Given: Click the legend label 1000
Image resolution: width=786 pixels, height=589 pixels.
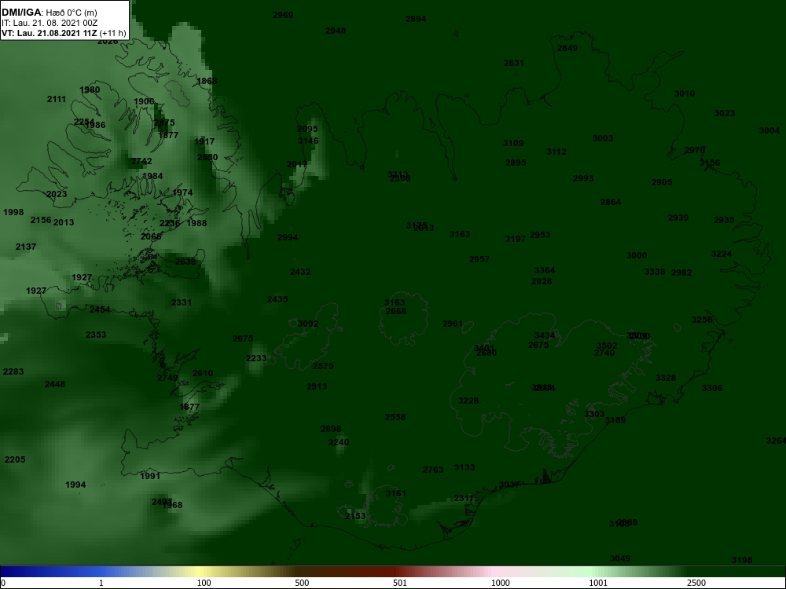Looking at the screenshot, I should (500, 583).
